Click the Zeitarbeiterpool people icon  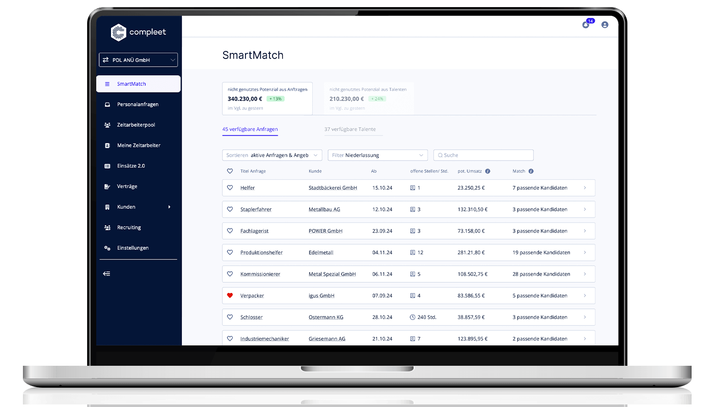[x=107, y=125]
